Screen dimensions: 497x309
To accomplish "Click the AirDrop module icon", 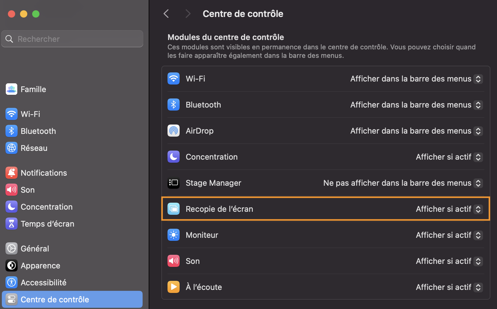I will point(174,131).
